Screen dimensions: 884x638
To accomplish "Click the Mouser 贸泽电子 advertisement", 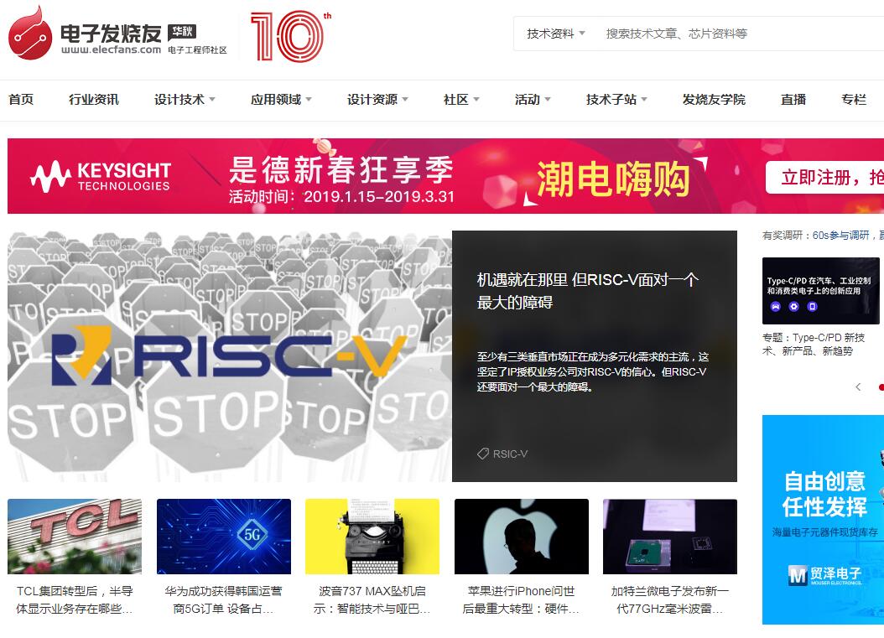I will tap(823, 520).
